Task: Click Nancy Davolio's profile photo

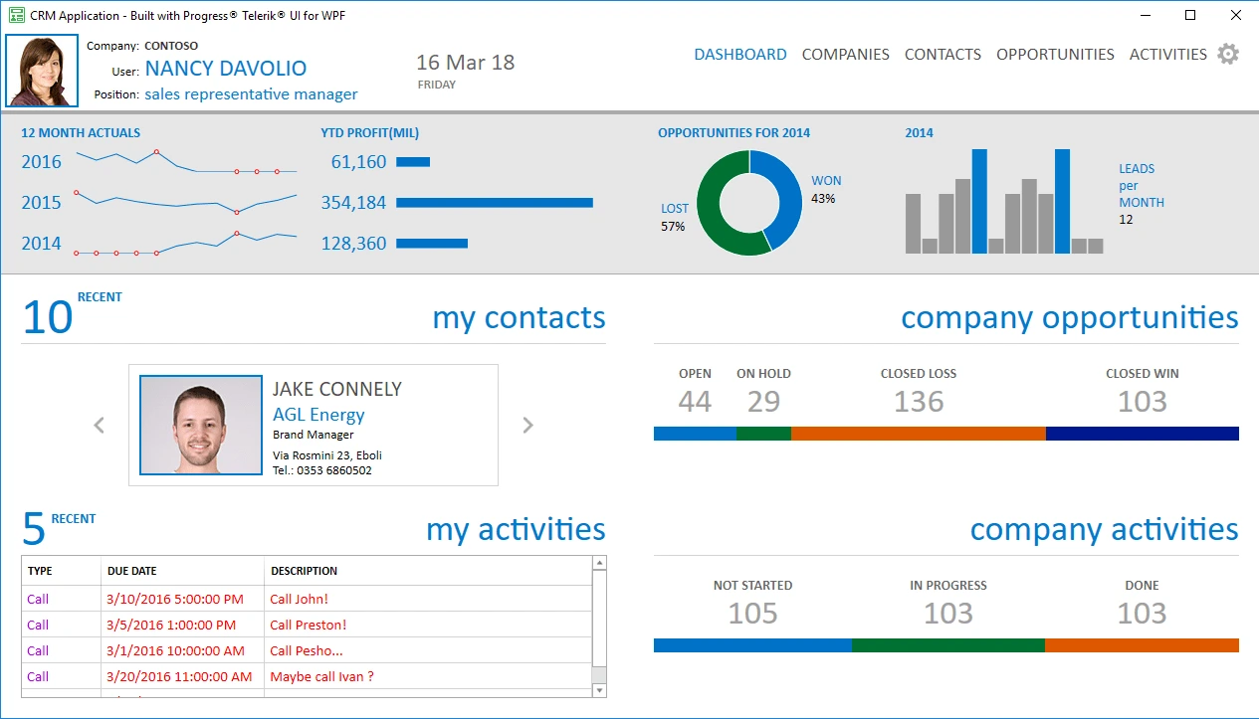Action: coord(42,71)
